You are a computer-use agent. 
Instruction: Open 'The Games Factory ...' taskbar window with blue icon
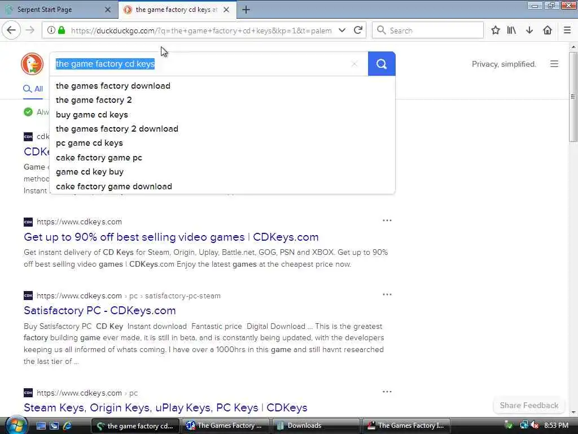pos(226,426)
